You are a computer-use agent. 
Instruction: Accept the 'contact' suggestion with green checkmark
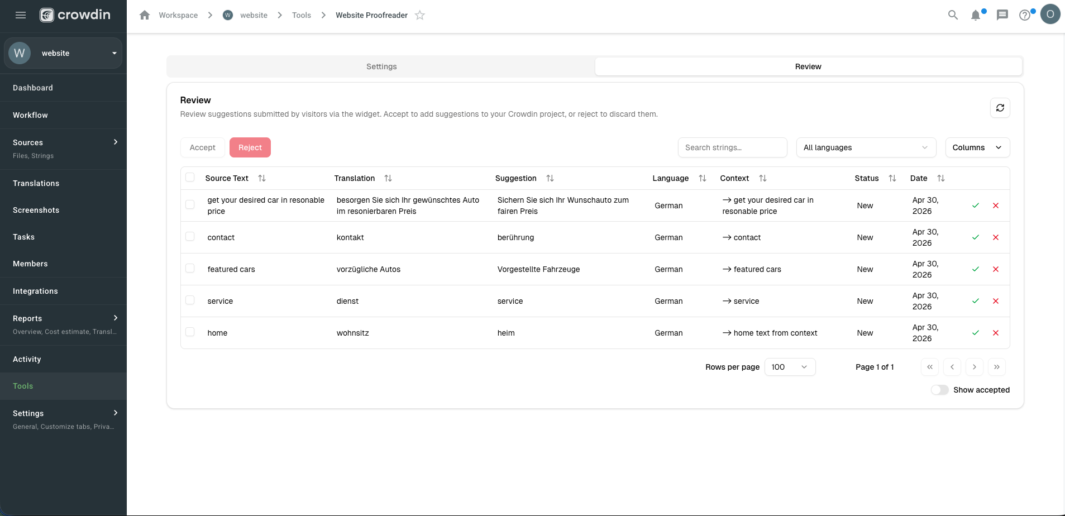point(976,237)
